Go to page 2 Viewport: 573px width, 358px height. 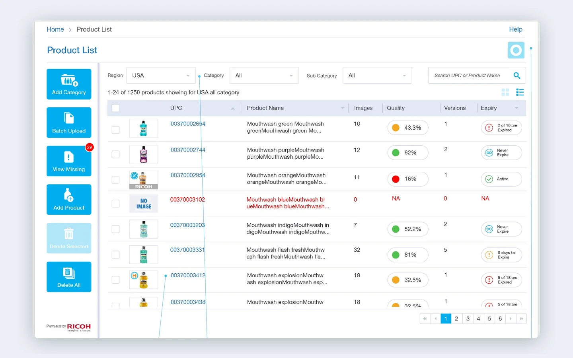tap(456, 319)
